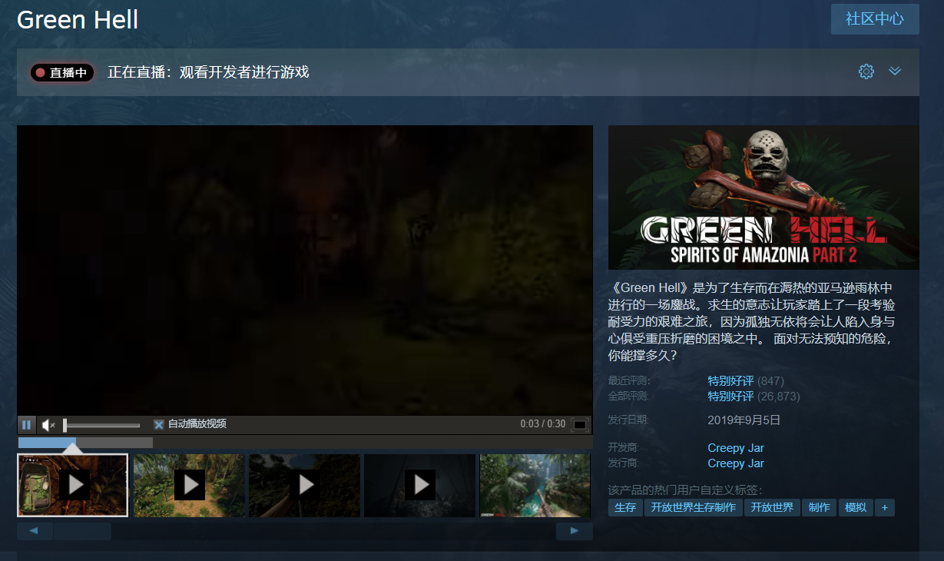The image size is (944, 561).
Task: Seek along the video progress bar
Action: [305, 443]
